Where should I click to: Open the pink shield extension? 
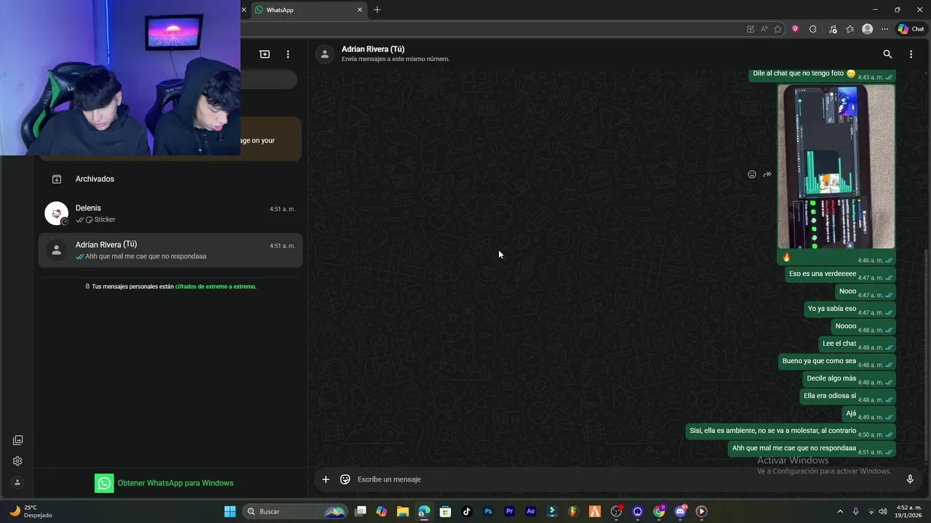coord(795,29)
